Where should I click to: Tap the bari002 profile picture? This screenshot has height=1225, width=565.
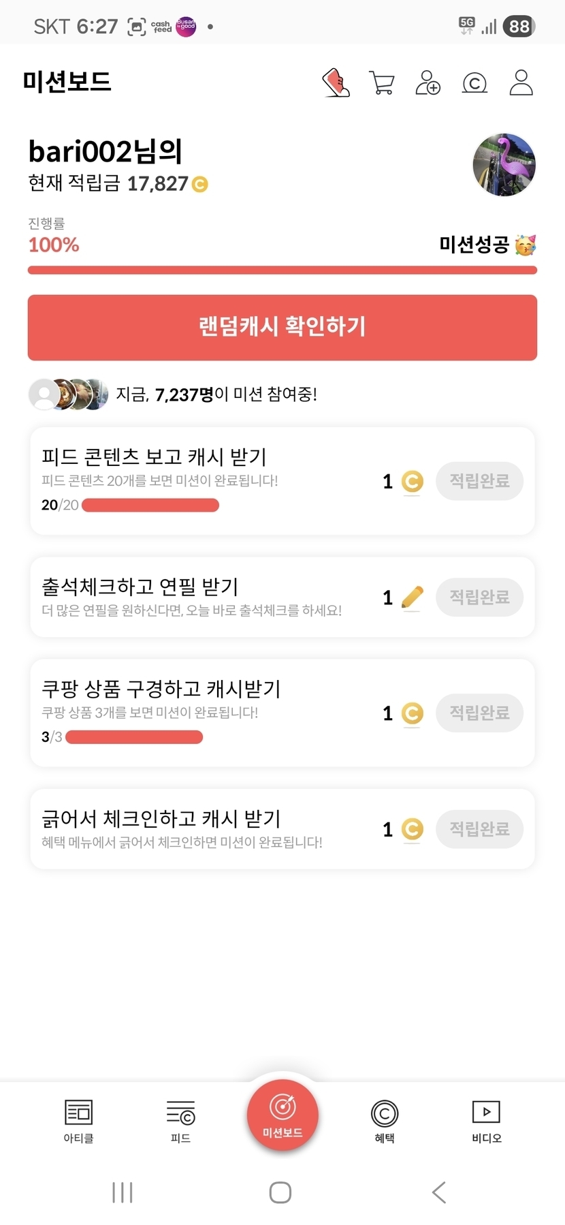click(x=504, y=165)
